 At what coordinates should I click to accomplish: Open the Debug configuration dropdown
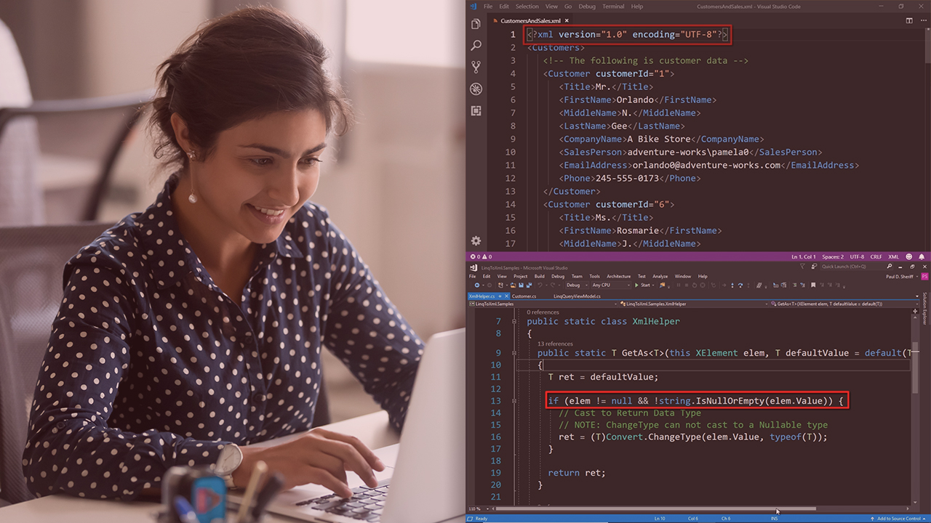tap(576, 285)
